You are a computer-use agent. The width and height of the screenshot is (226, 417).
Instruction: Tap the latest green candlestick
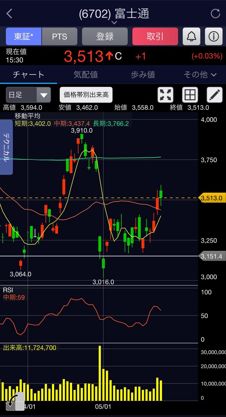(161, 195)
